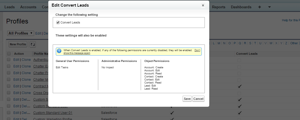Click the "Contact: Edit" permission text
This screenshot has height=120, width=300.
[x=152, y=80]
